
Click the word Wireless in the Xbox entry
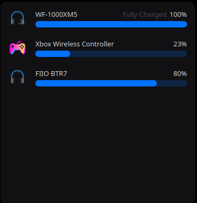click(x=67, y=44)
